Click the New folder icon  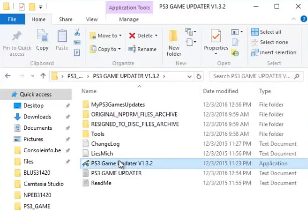[x=174, y=36]
